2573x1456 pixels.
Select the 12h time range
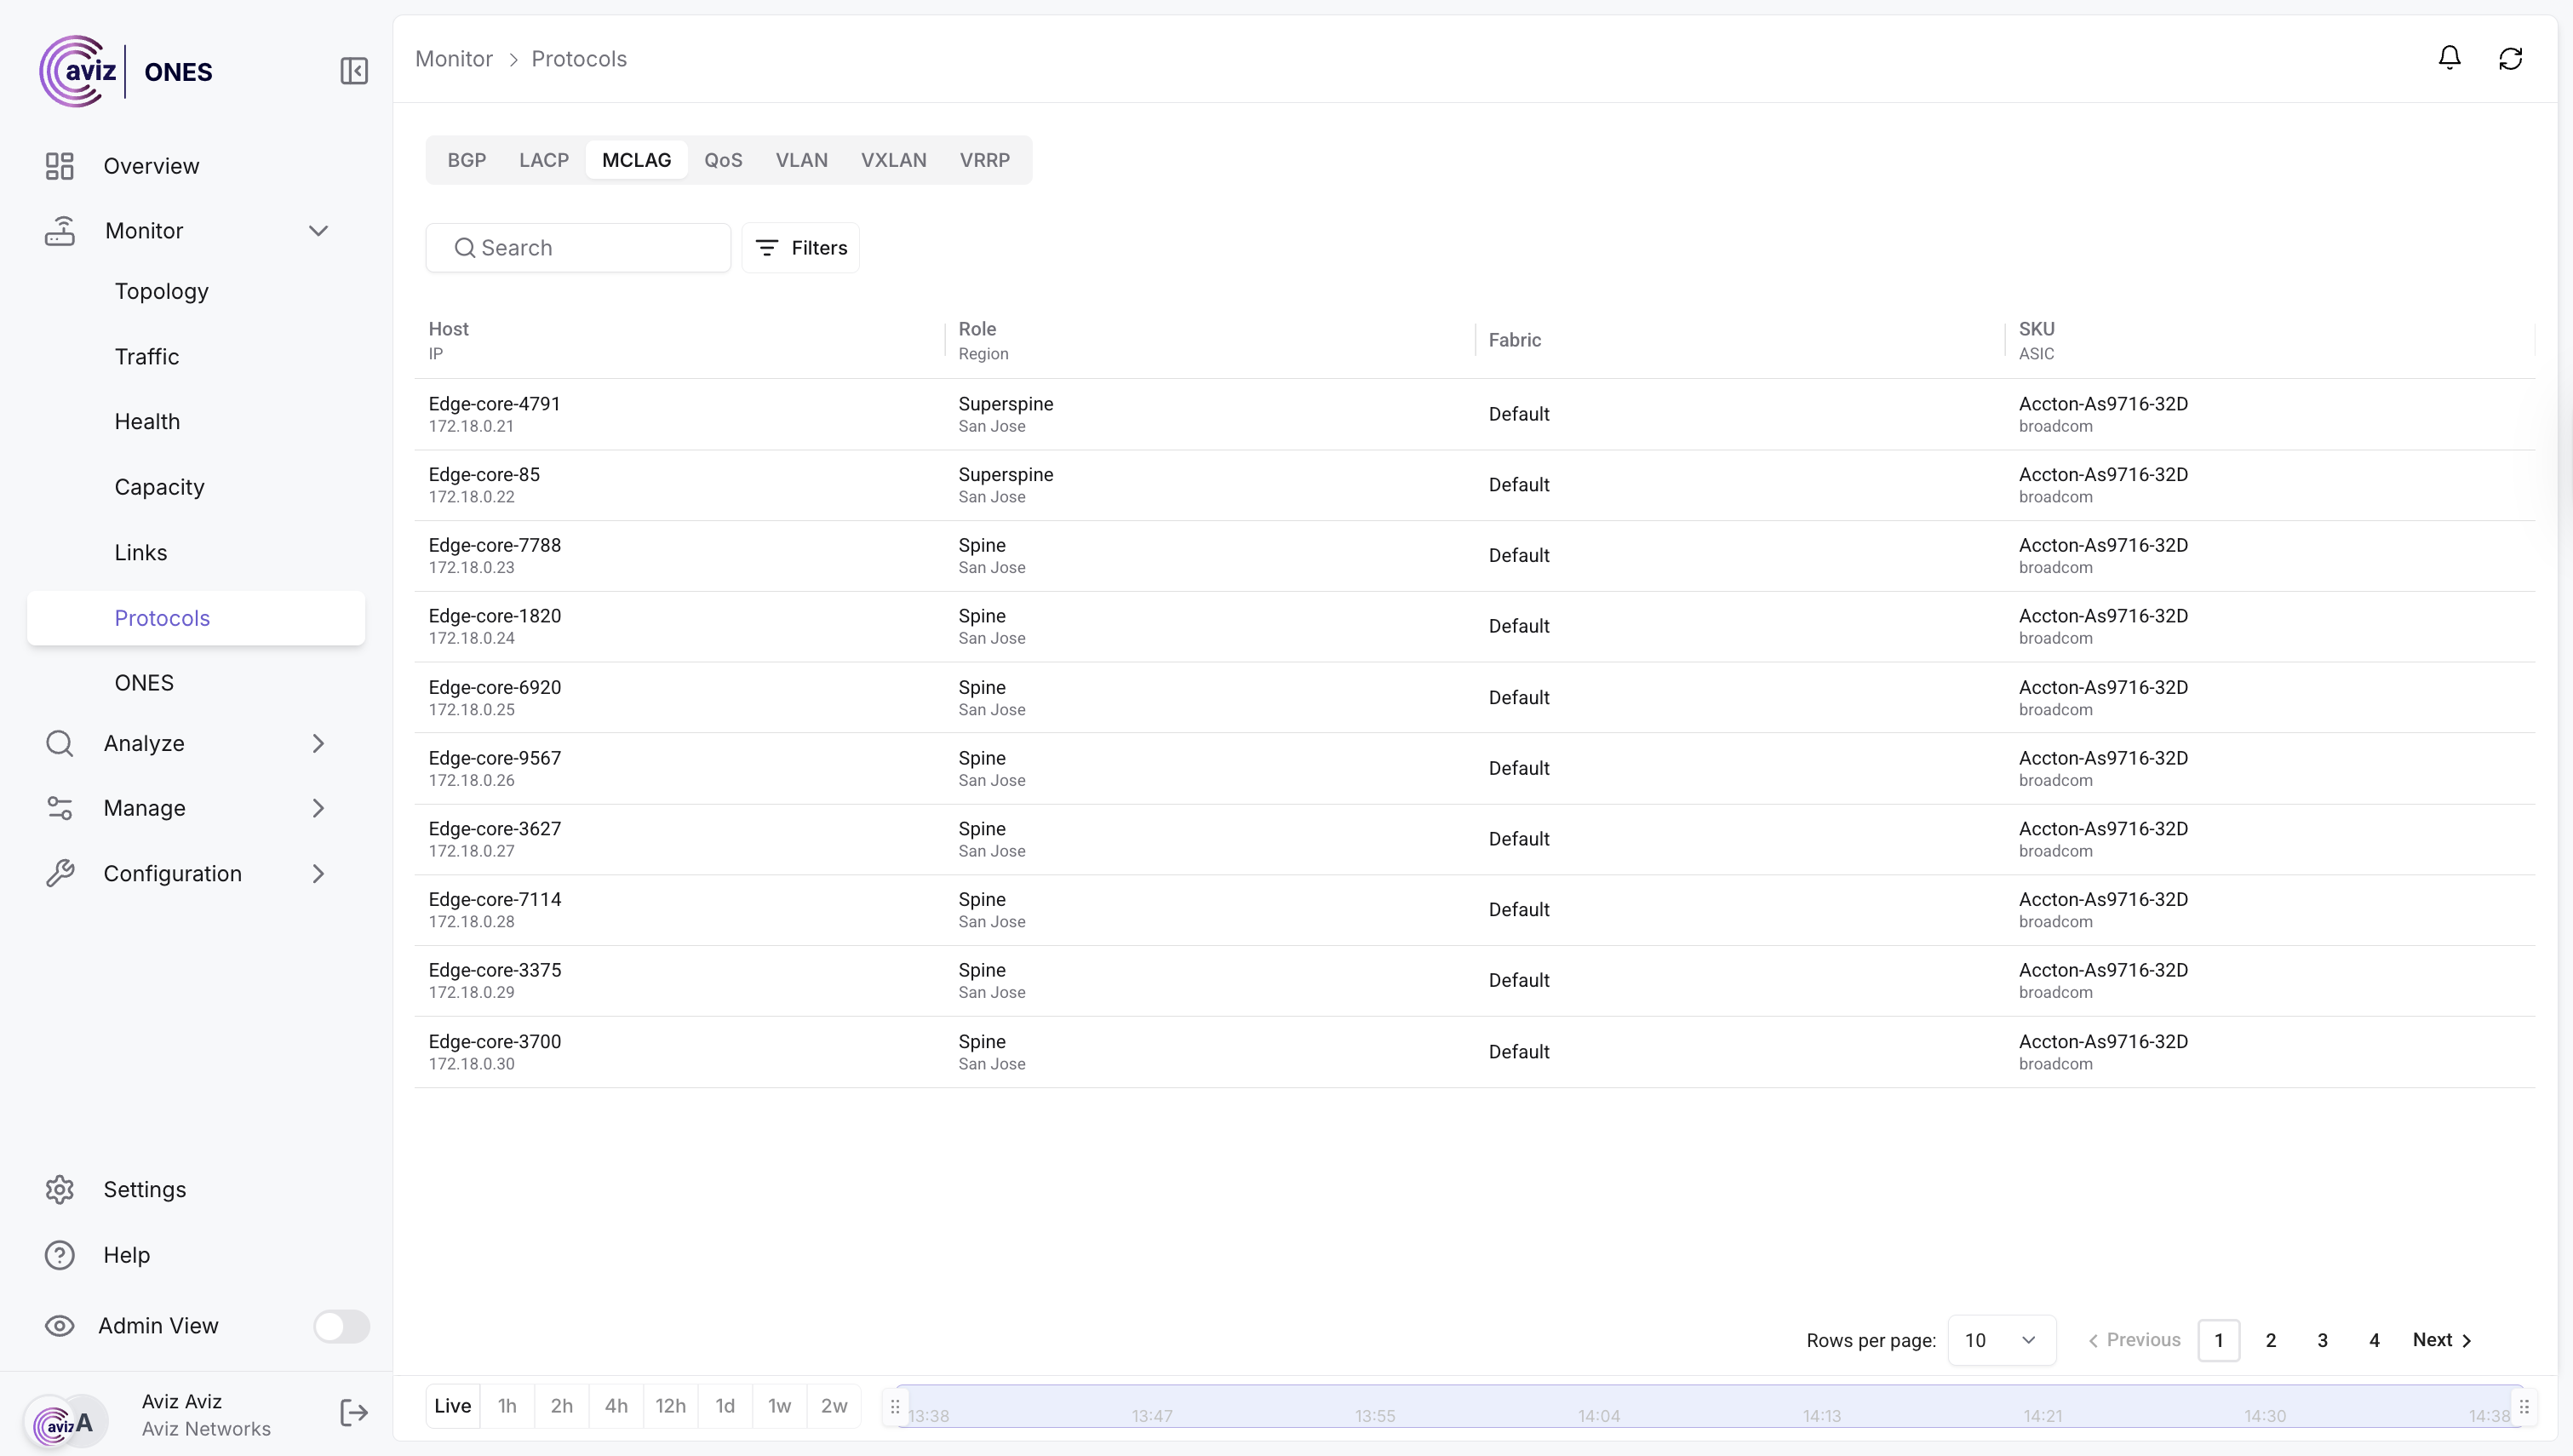tap(670, 1405)
